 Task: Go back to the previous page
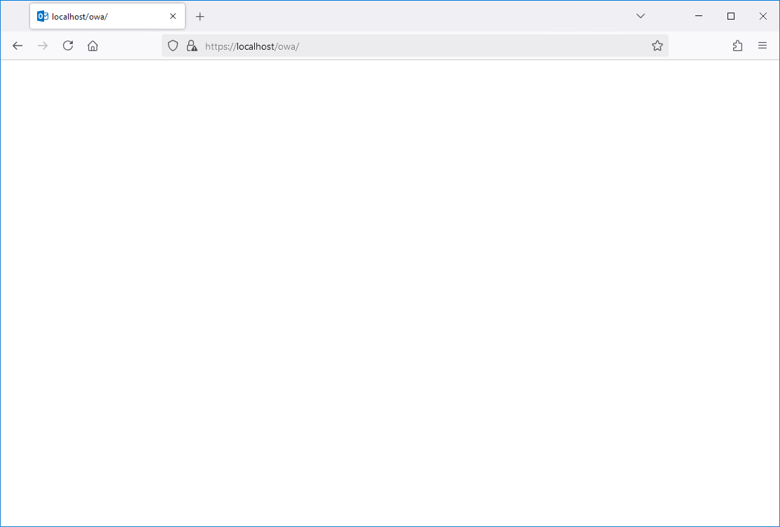click(x=18, y=46)
